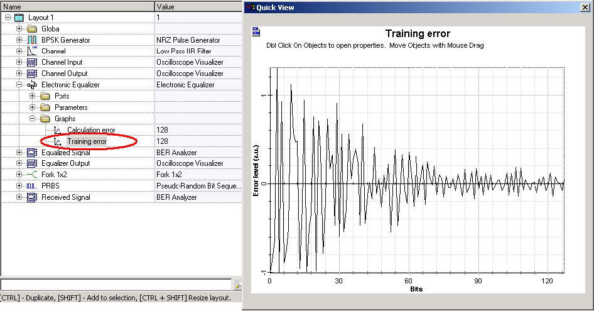594x311 pixels.
Task: Expand the Channel Input node
Action: (x=19, y=62)
